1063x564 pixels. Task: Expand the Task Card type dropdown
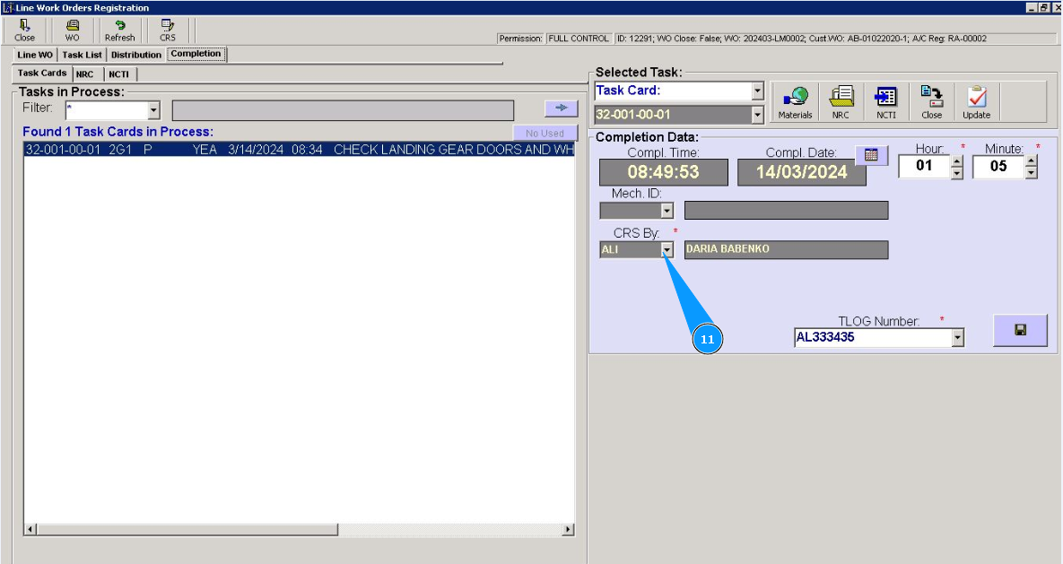coord(757,91)
